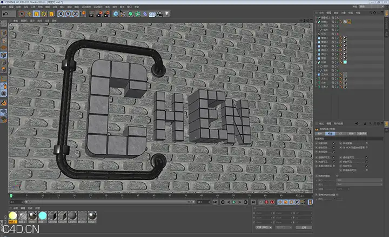Select the Move tool

(29, 14)
